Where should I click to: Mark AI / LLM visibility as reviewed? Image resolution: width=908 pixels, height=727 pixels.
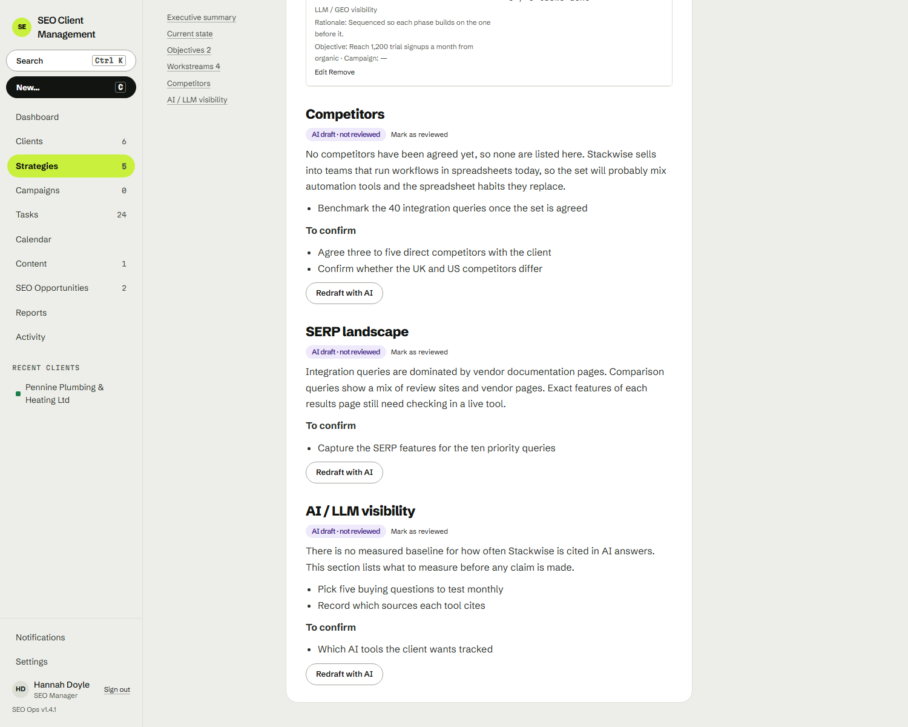pos(419,531)
